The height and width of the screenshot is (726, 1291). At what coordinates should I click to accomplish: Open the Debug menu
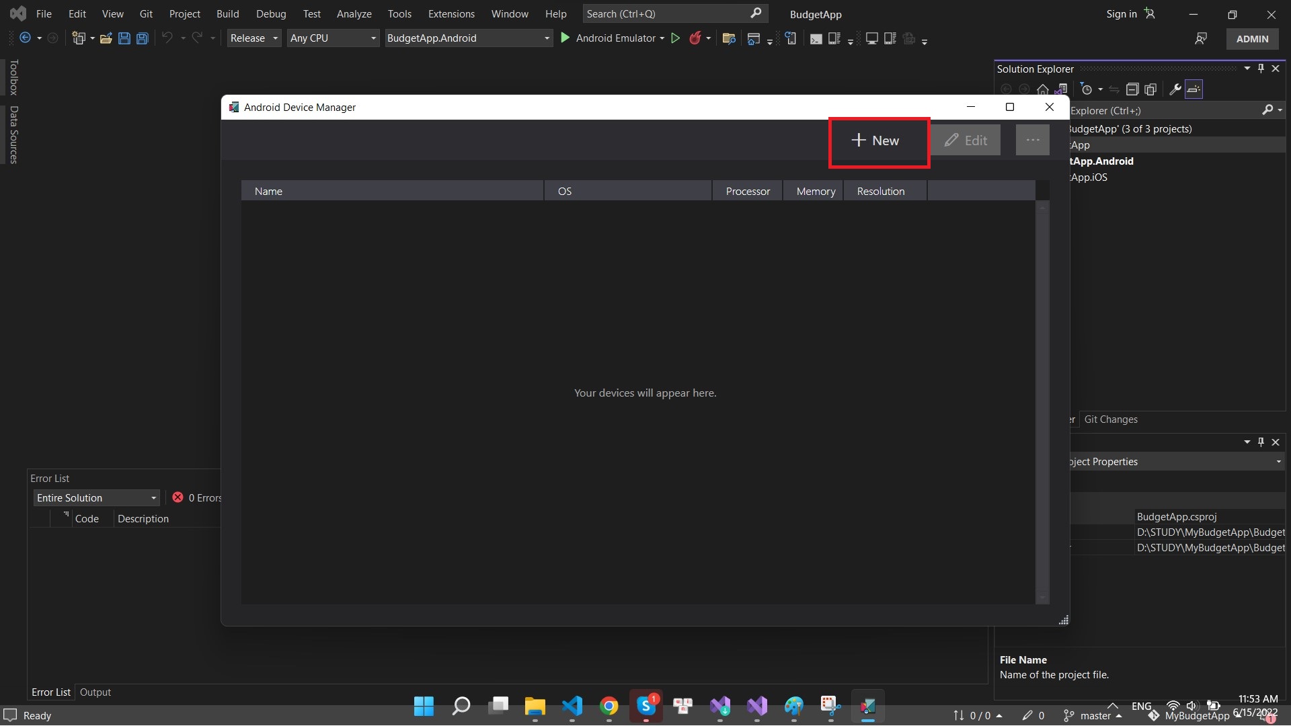[x=271, y=13]
